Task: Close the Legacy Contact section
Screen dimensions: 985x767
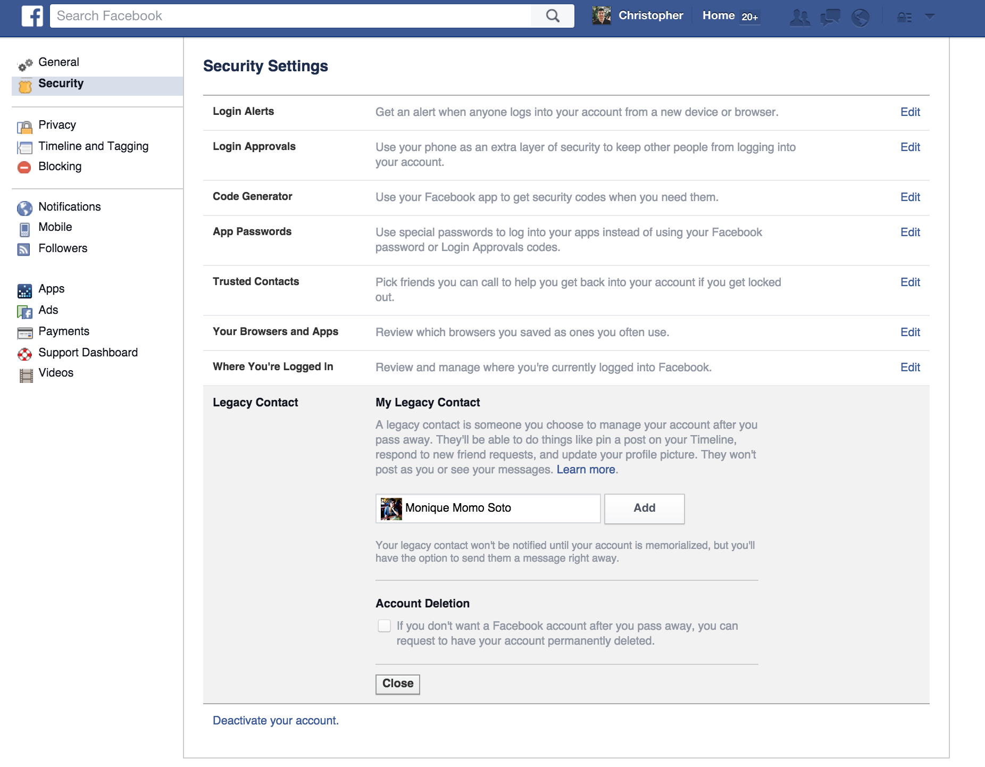Action: 397,684
